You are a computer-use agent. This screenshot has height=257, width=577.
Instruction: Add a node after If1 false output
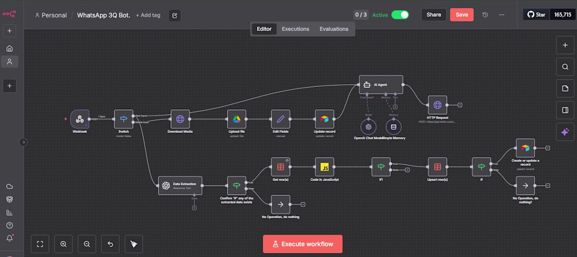(x=408, y=170)
